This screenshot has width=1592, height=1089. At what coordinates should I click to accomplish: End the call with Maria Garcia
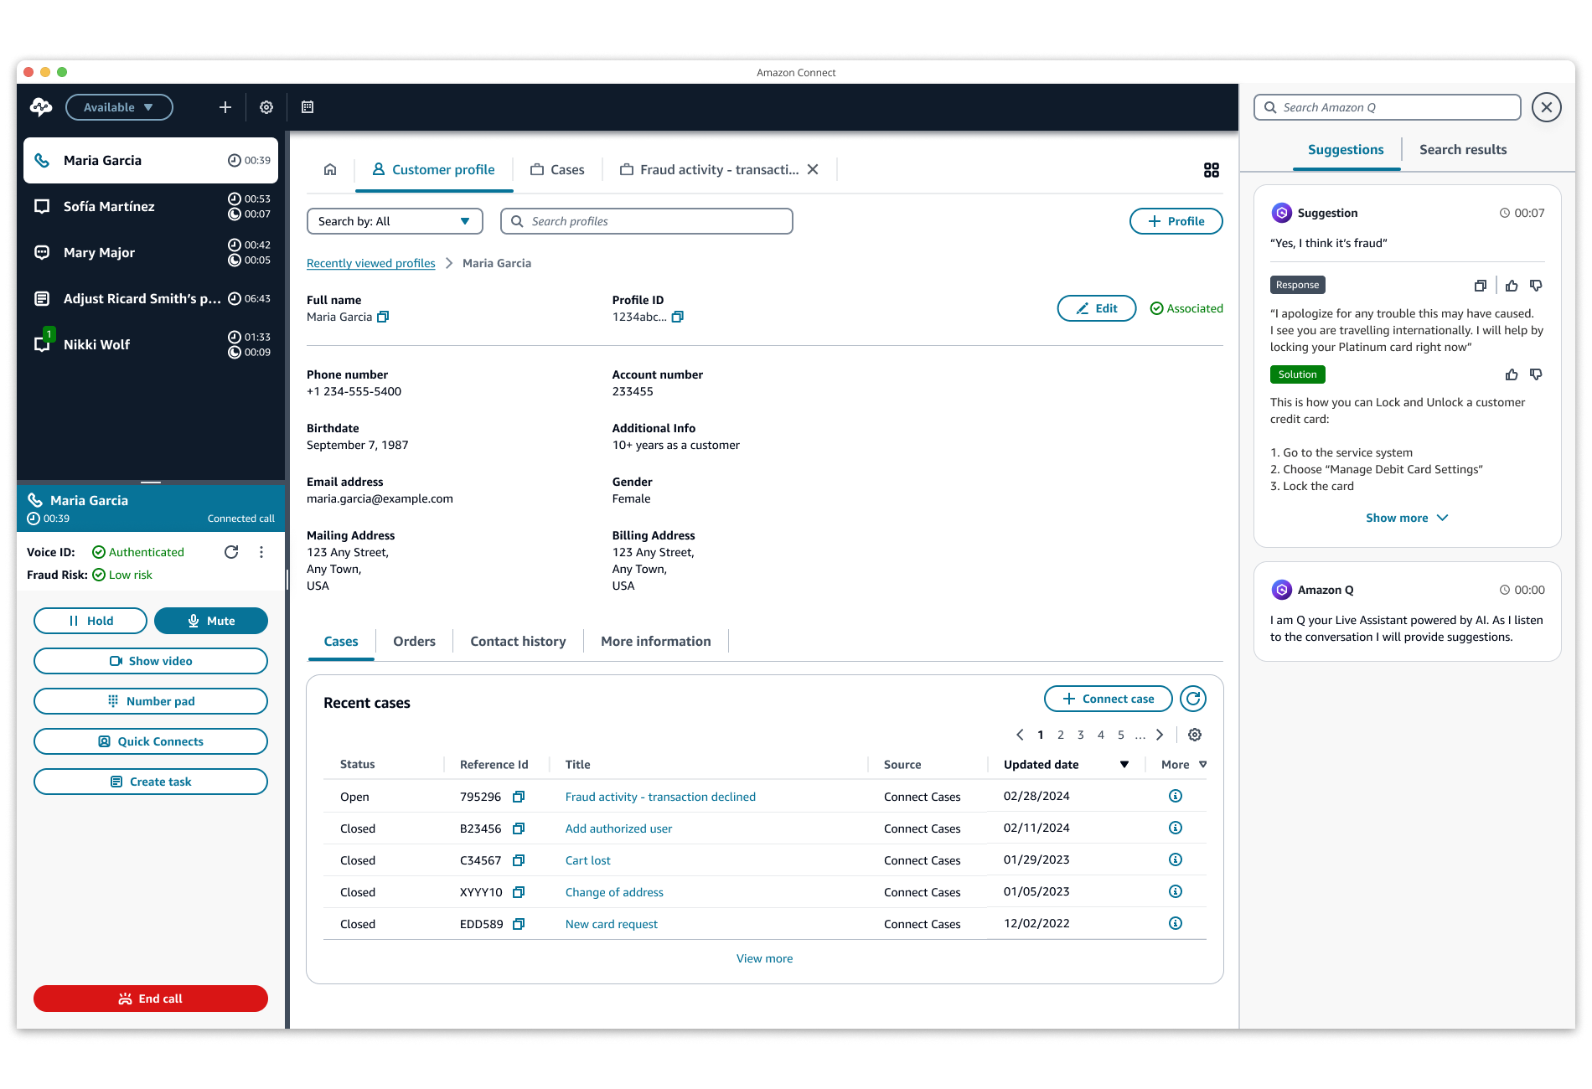(x=150, y=999)
